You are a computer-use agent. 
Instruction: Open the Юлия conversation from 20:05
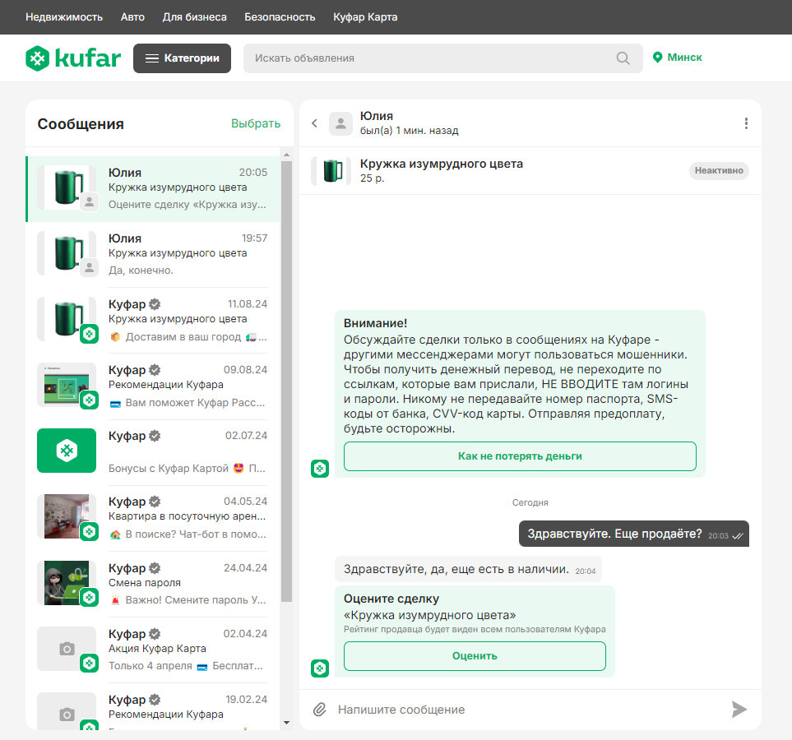[153, 189]
